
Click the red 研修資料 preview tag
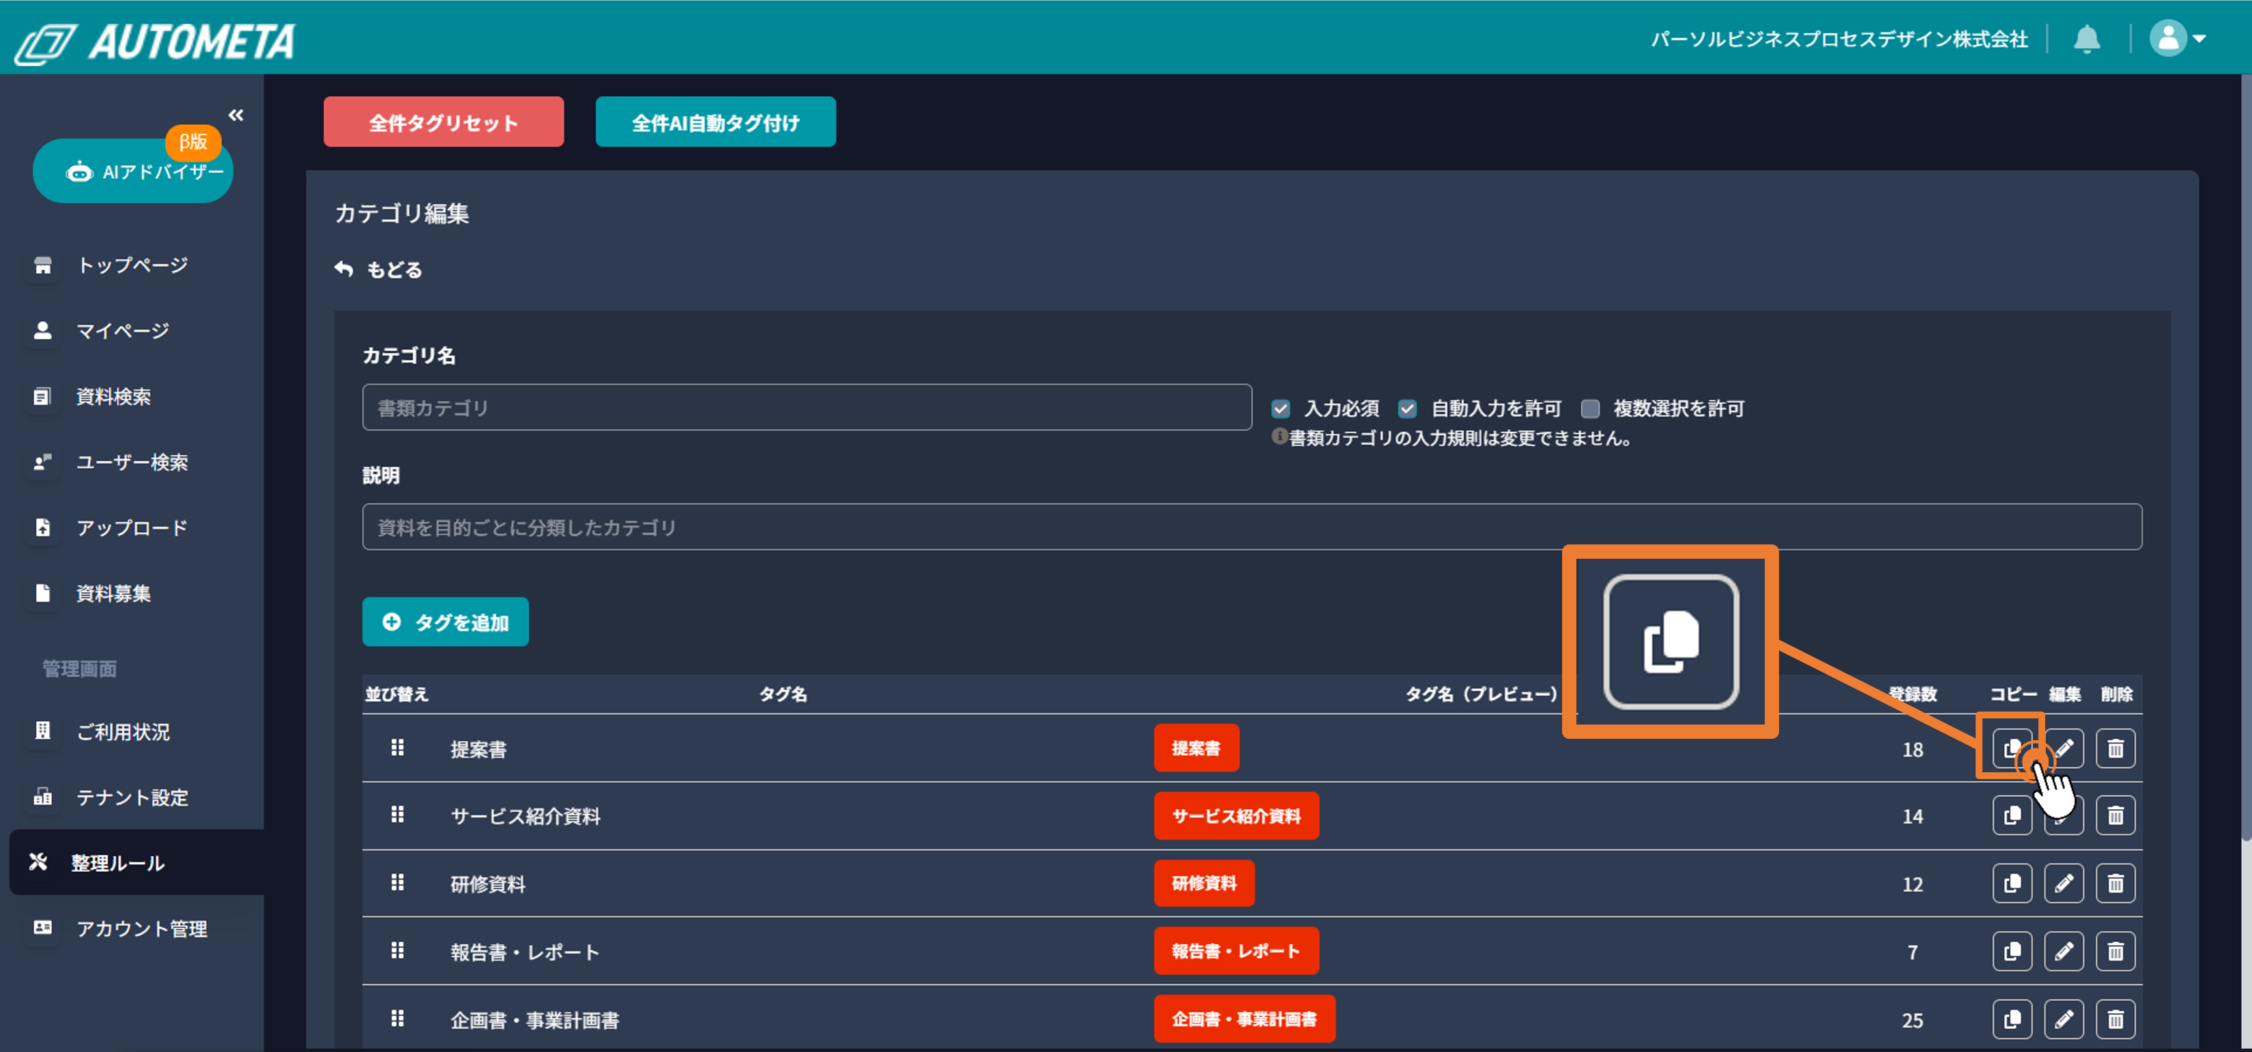[x=1204, y=883]
